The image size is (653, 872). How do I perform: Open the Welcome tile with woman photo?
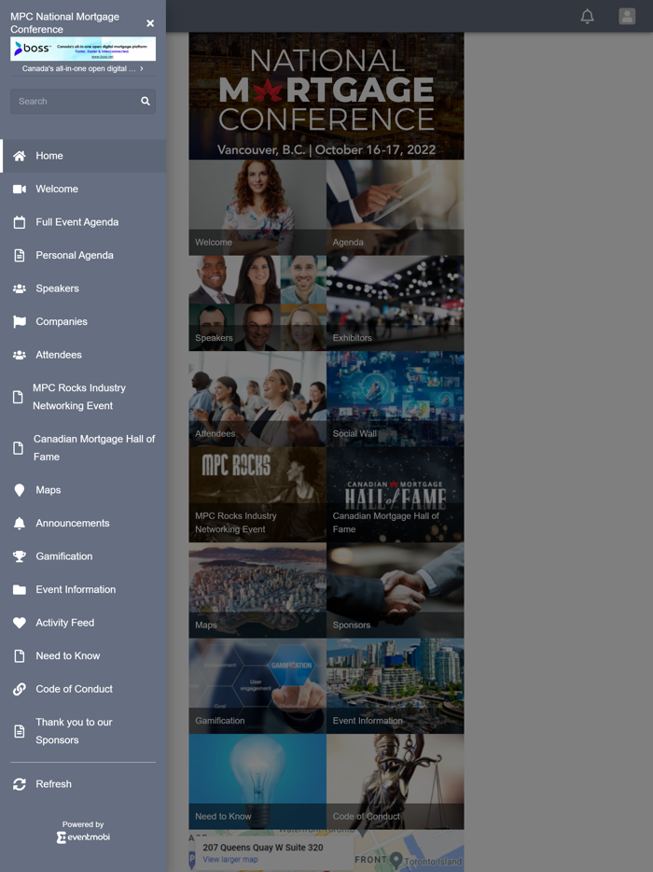(257, 207)
